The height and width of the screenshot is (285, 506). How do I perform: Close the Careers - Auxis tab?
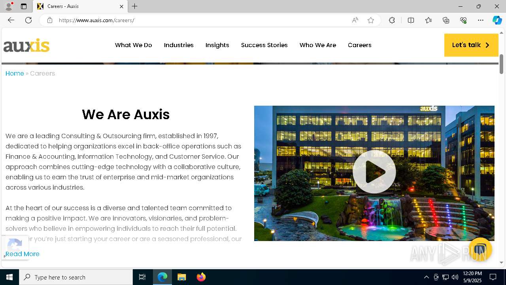[121, 6]
